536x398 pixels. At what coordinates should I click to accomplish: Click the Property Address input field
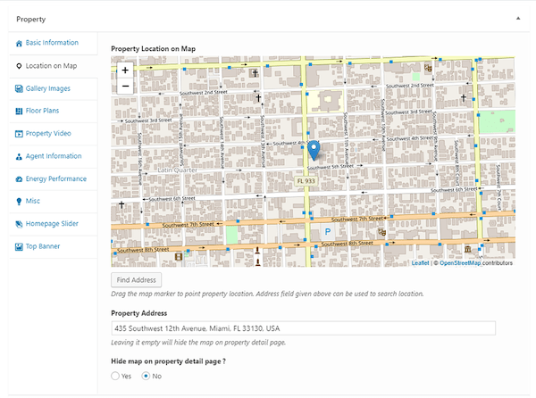[303, 328]
